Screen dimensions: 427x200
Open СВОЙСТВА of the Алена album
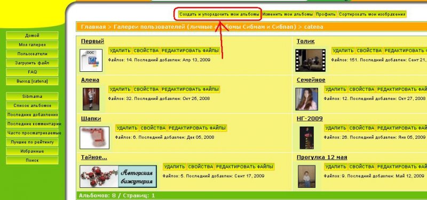146,89
